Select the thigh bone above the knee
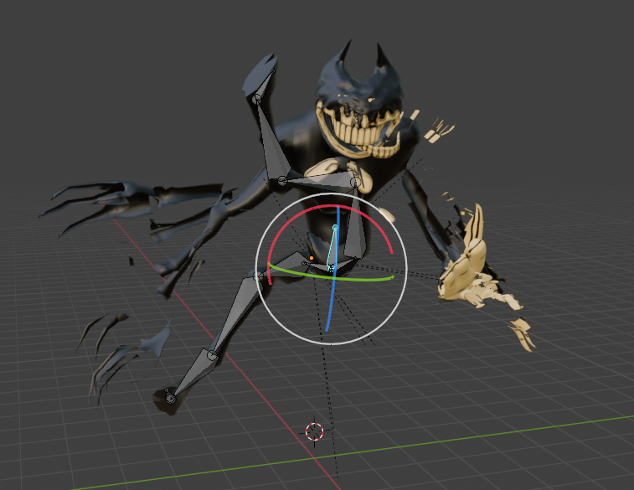The width and height of the screenshot is (634, 490). click(238, 312)
